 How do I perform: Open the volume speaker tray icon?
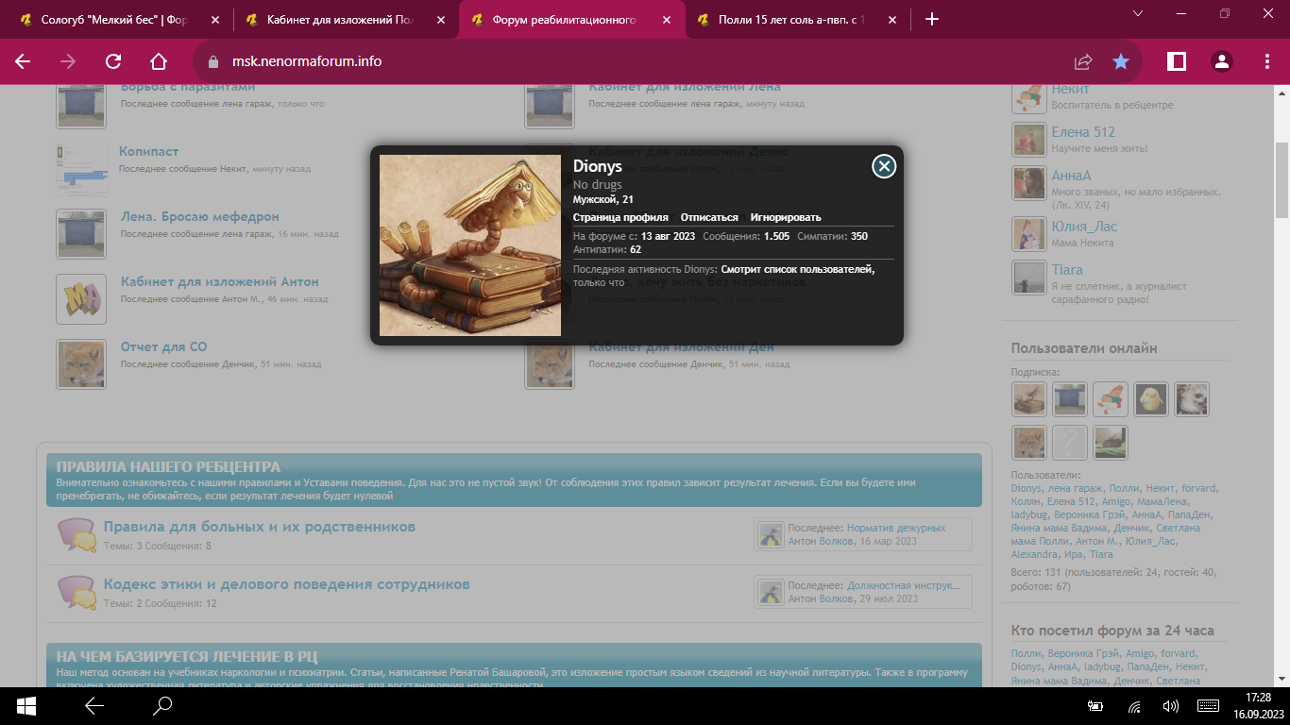tap(1171, 706)
